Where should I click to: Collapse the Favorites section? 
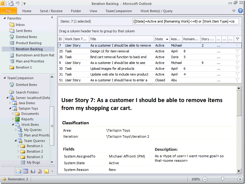[x=5, y=18]
